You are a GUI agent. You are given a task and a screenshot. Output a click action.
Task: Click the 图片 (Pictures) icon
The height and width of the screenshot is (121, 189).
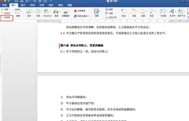29,11
